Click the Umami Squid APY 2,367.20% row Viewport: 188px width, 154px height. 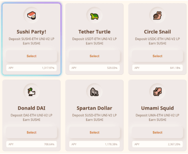(x=157, y=144)
